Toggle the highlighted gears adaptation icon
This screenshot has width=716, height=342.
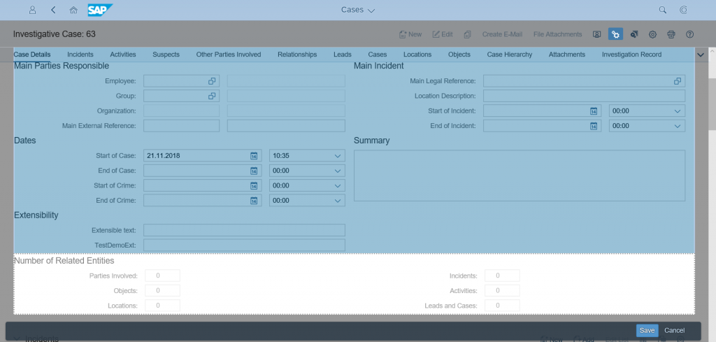(x=615, y=34)
